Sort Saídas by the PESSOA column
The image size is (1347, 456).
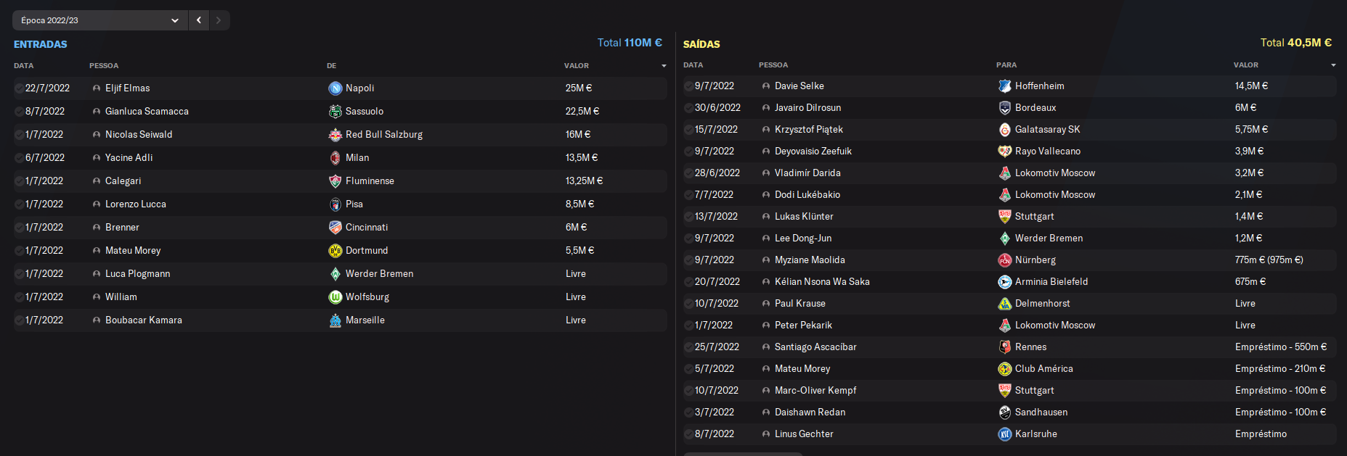tap(773, 65)
